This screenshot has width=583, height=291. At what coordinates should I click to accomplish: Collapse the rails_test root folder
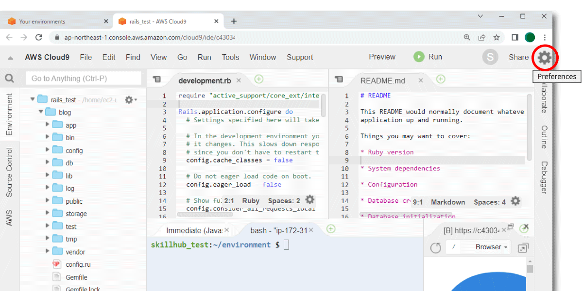click(33, 99)
